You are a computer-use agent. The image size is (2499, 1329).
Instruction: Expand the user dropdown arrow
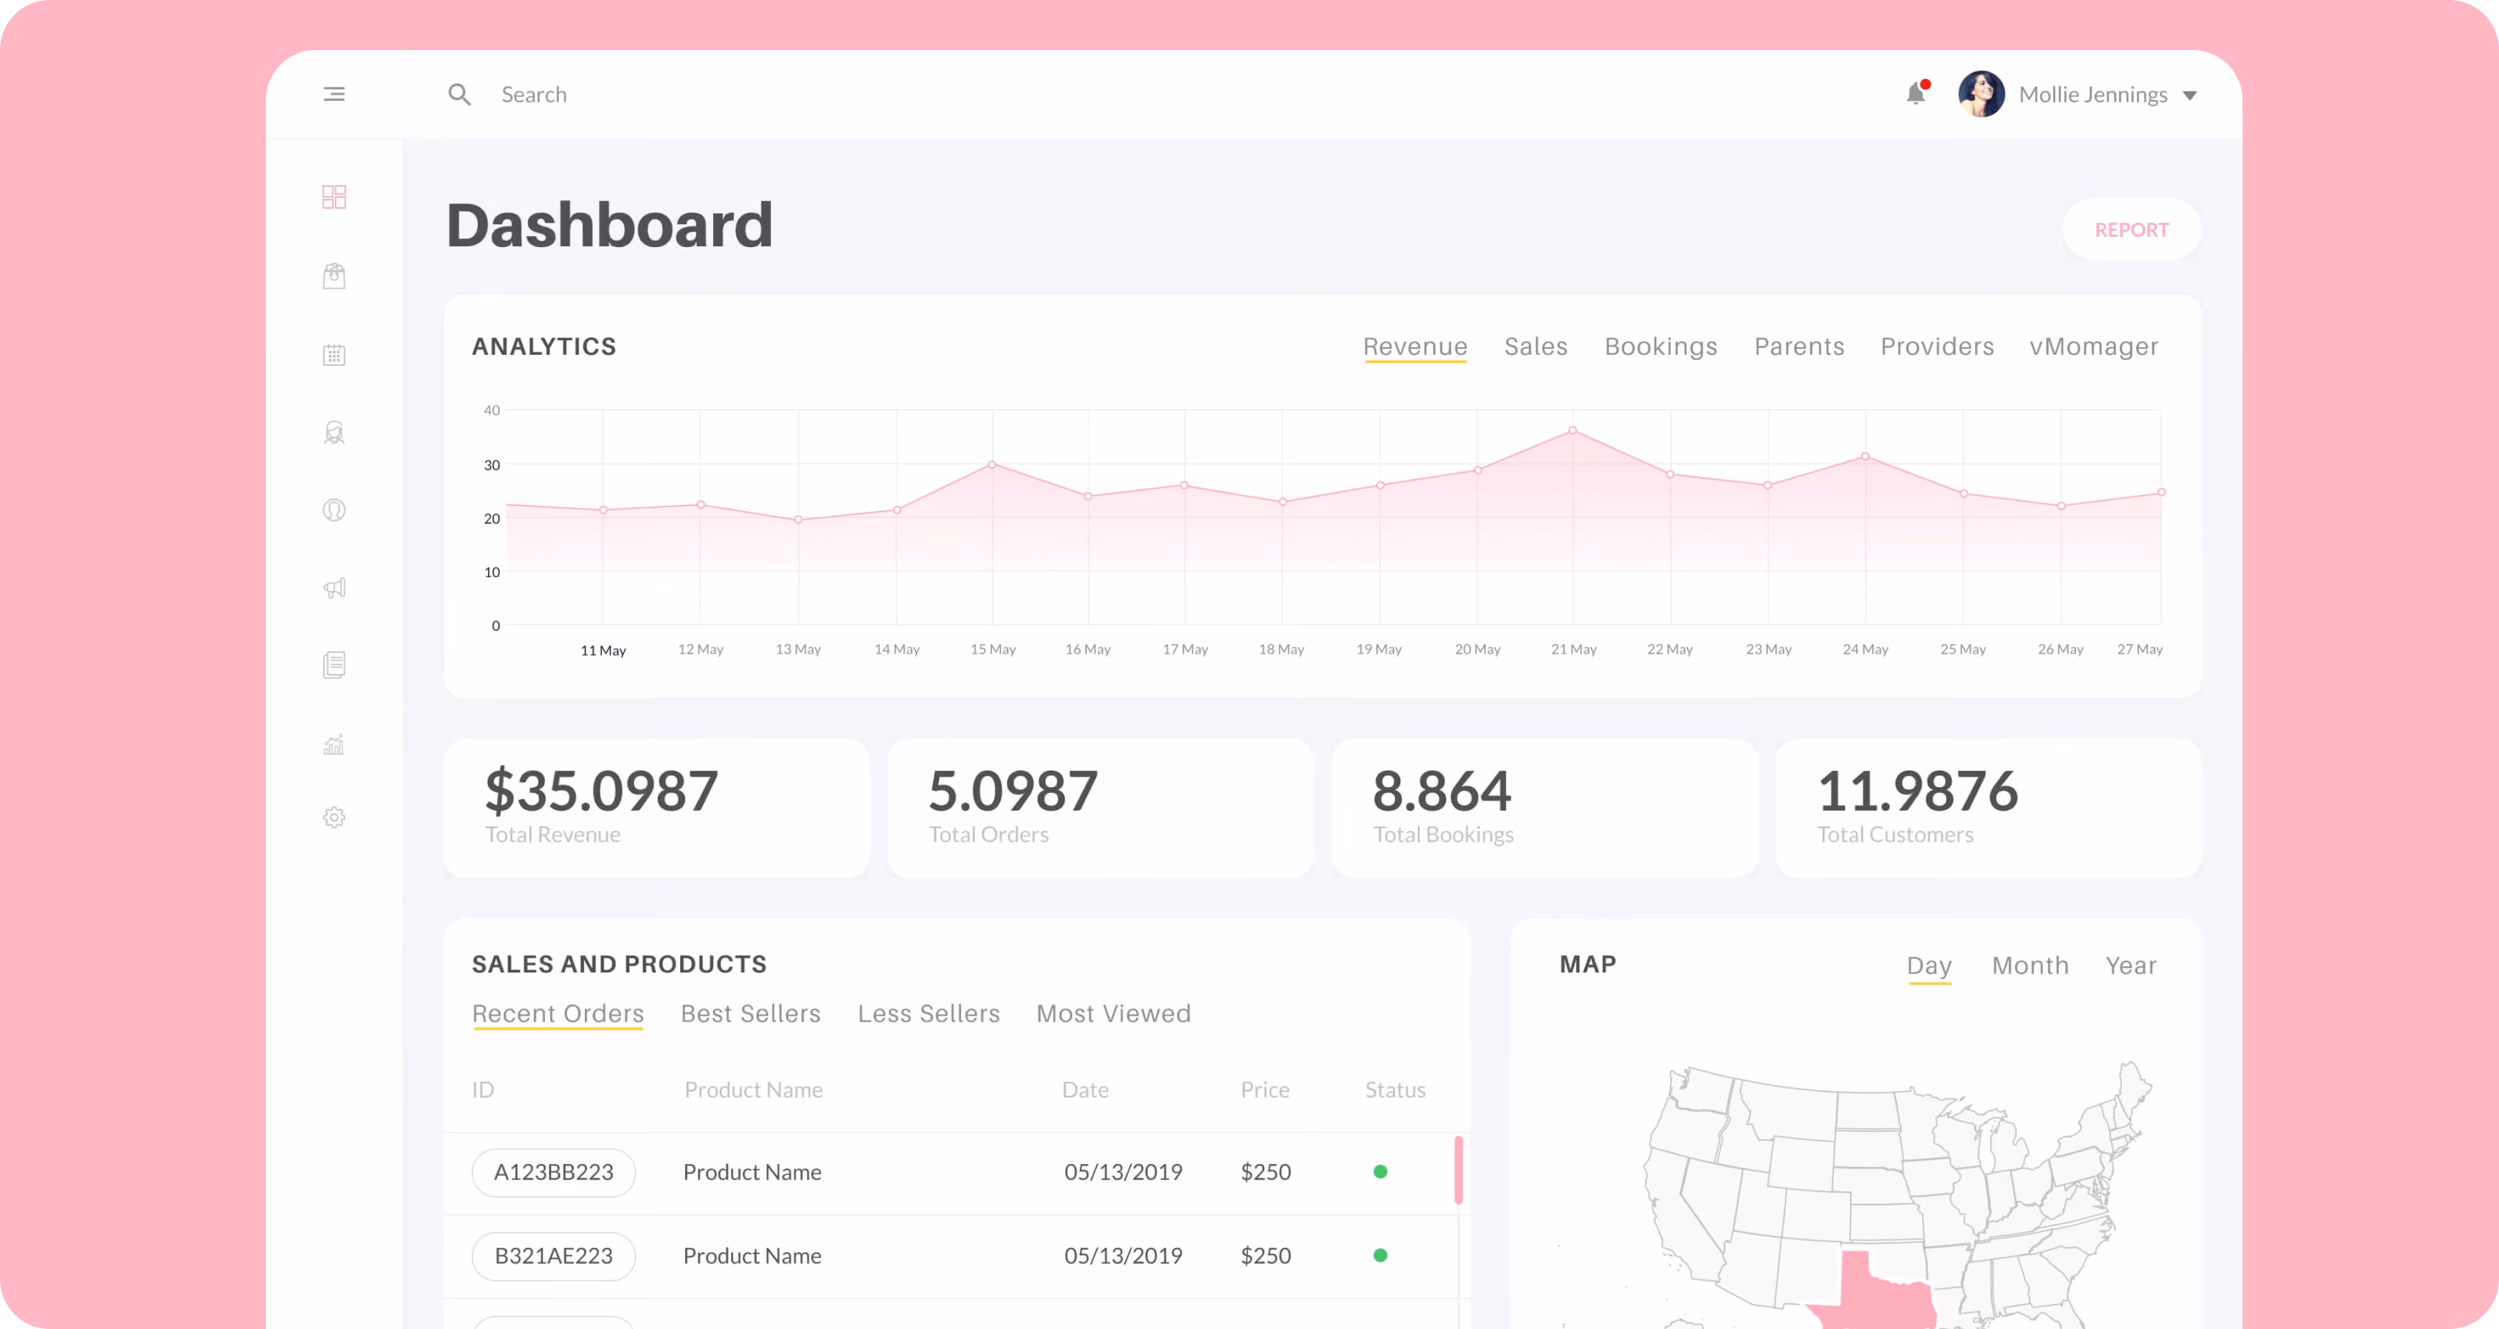pos(2189,95)
